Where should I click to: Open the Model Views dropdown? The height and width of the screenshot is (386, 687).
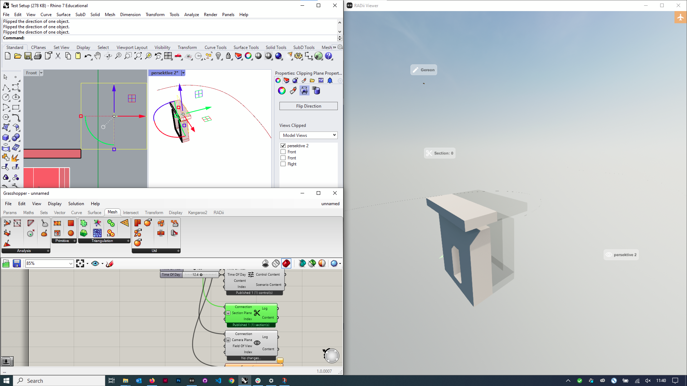coord(308,135)
